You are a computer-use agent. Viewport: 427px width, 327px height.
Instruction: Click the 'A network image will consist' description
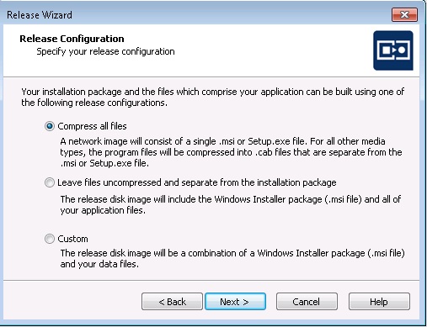click(231, 152)
